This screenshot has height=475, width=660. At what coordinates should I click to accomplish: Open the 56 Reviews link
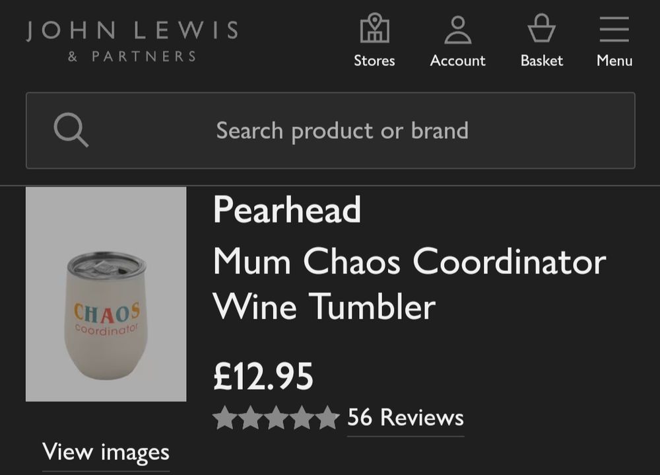(x=405, y=418)
